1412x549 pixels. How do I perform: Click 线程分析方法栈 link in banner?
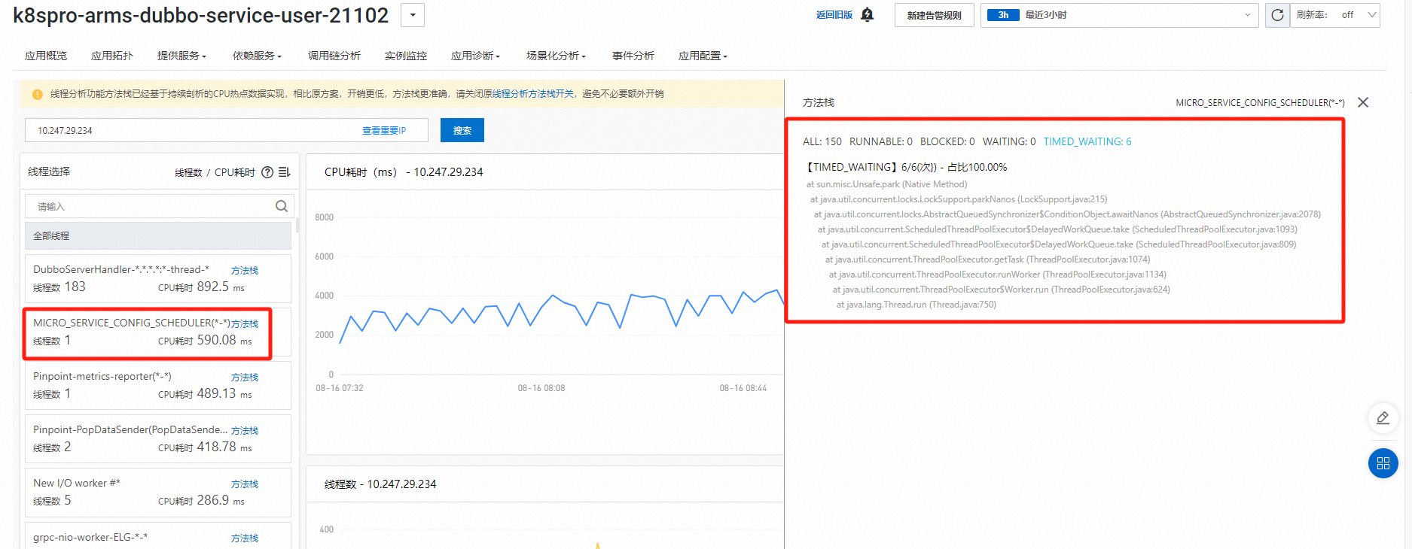pos(533,94)
